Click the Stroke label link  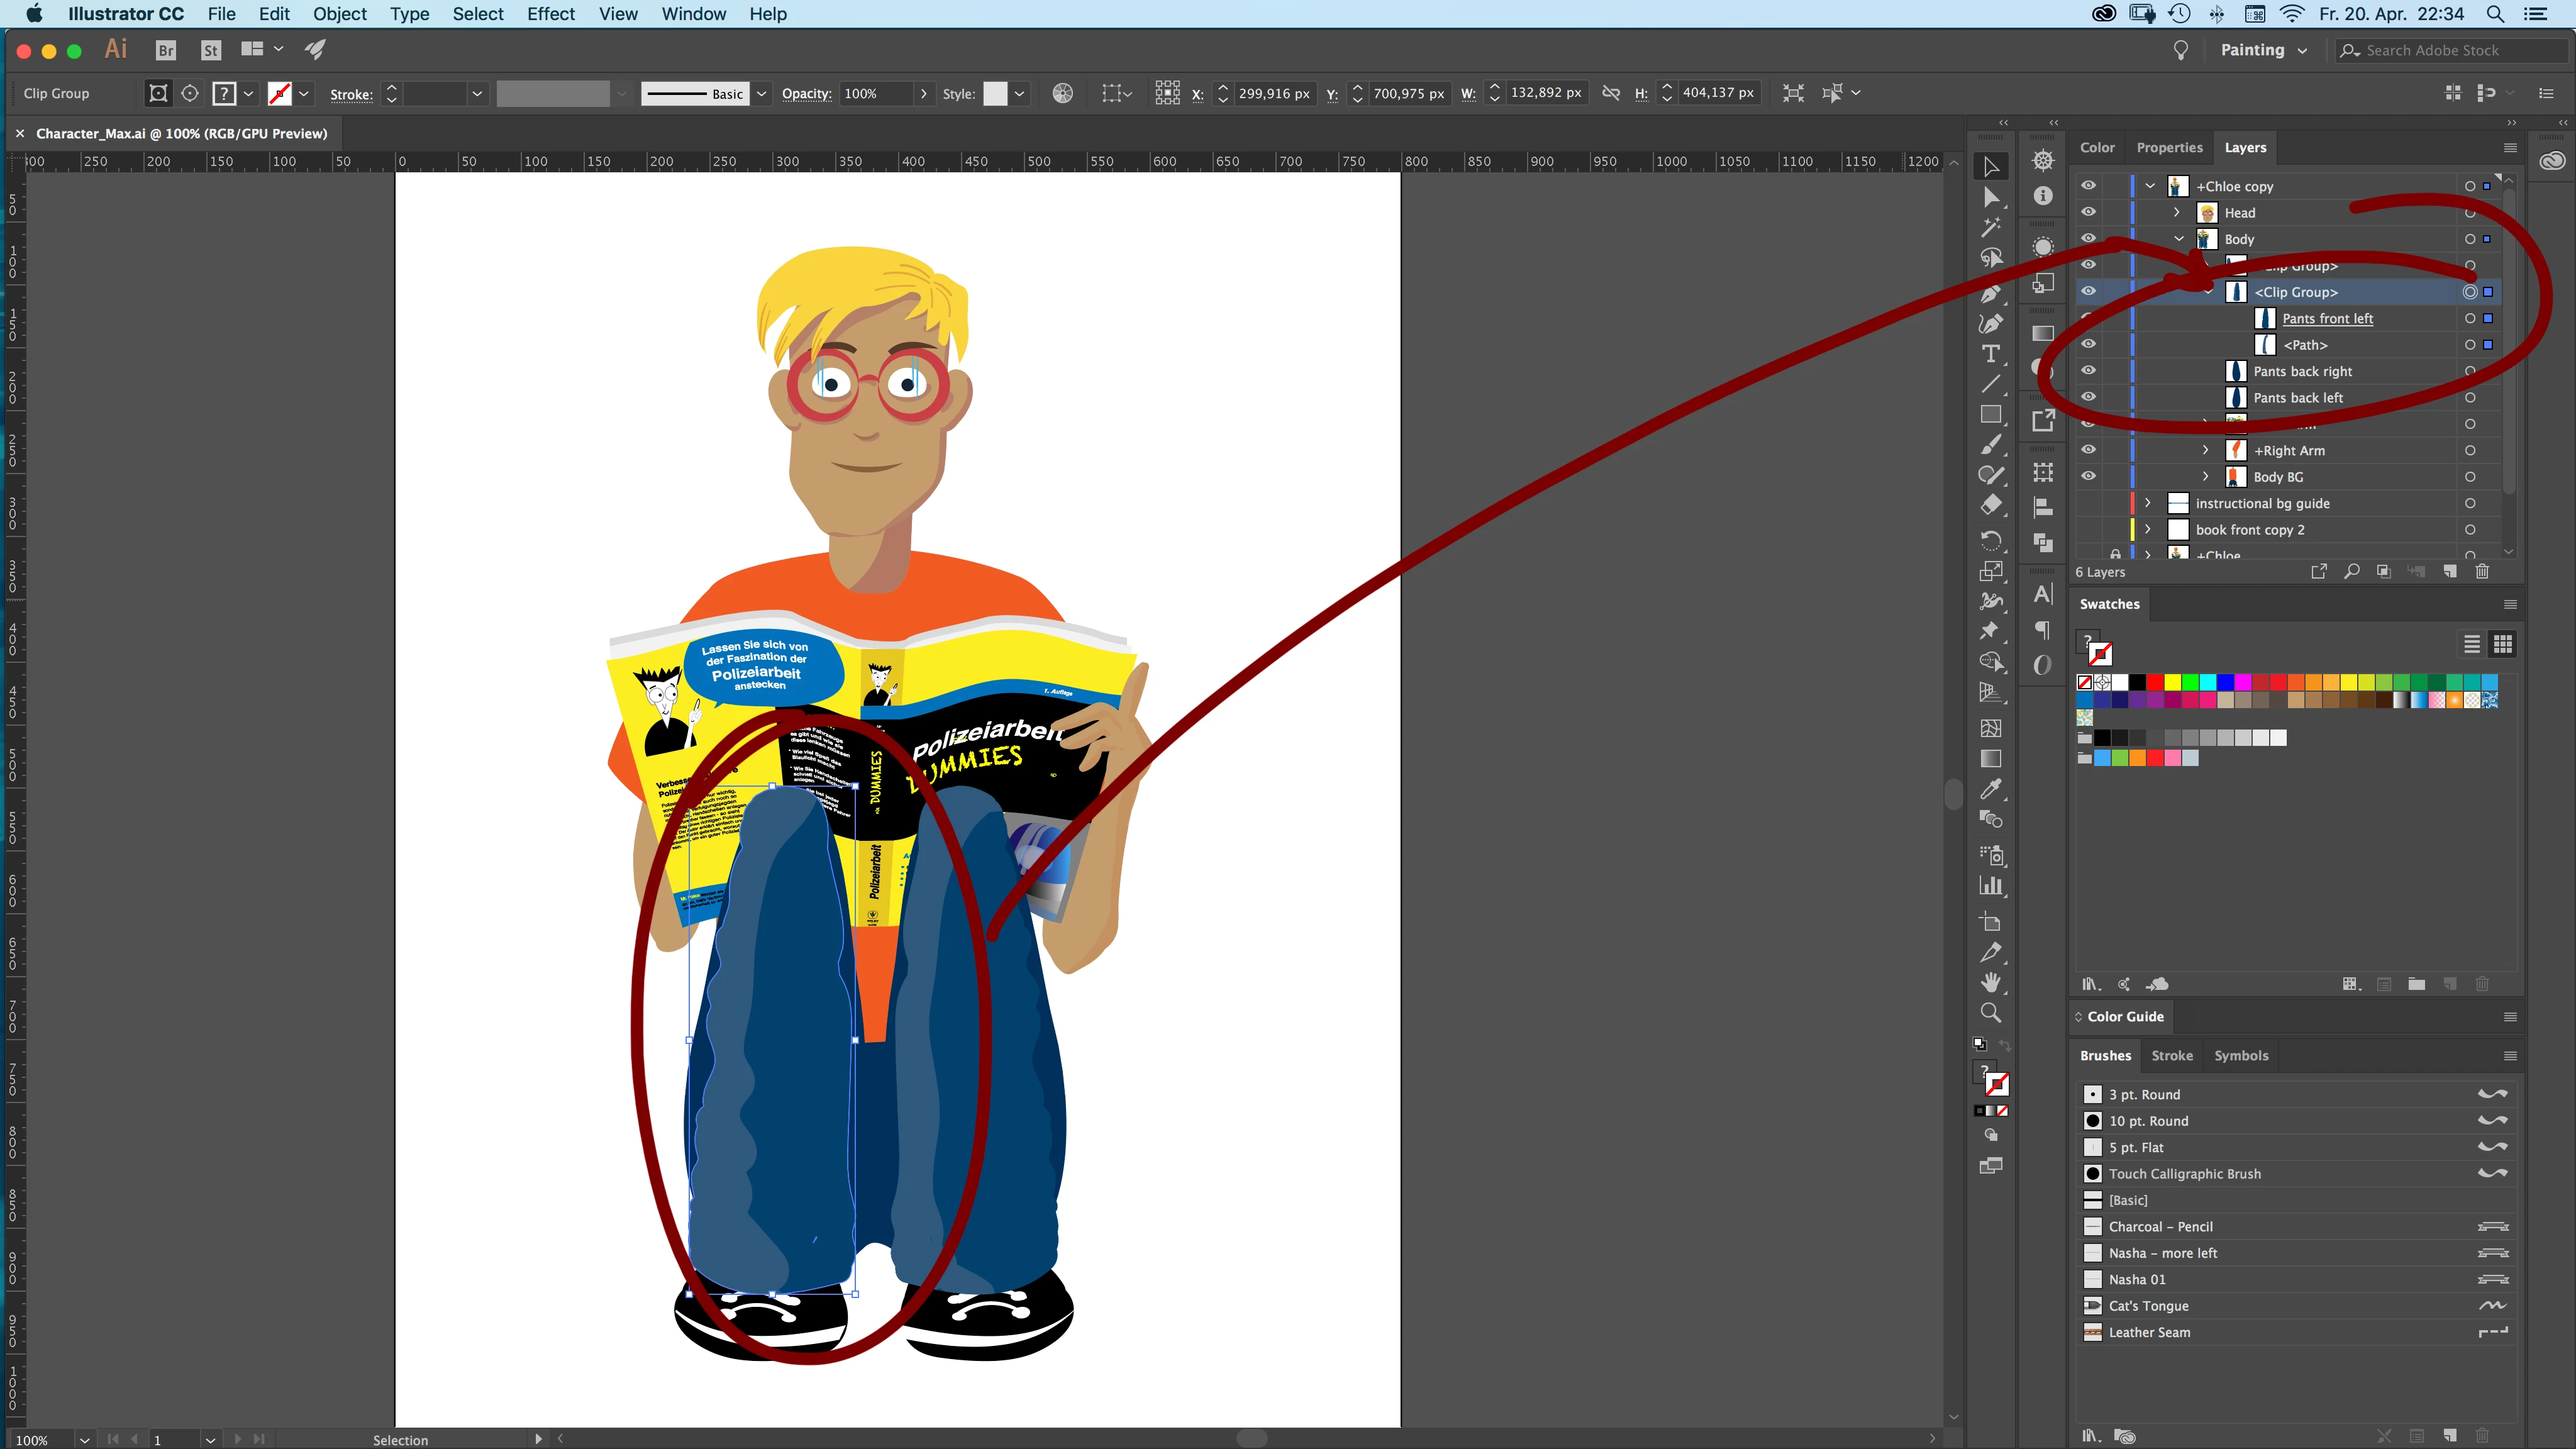coord(351,95)
